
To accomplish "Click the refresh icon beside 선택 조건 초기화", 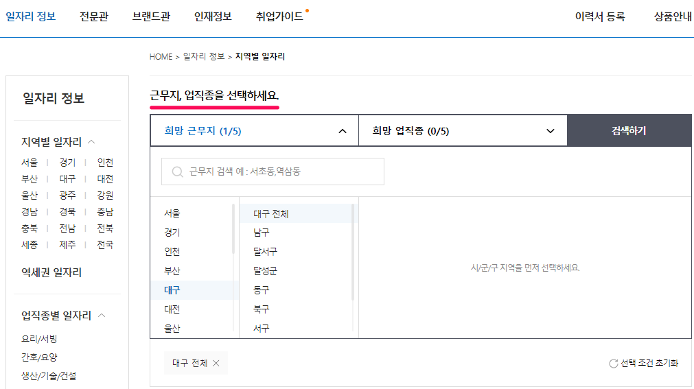I will [x=614, y=364].
